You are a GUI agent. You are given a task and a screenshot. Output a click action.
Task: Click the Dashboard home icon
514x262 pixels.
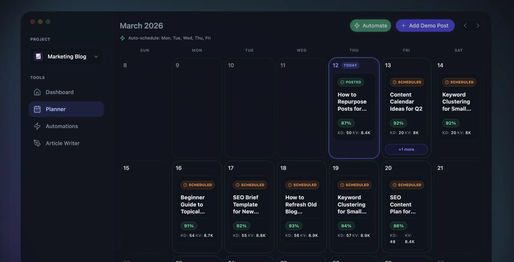tap(37, 92)
